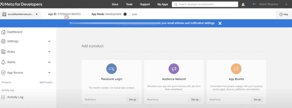Screen dimensions: 292x108
Task: Click the notifications bell icon
Action: pos(243,5)
